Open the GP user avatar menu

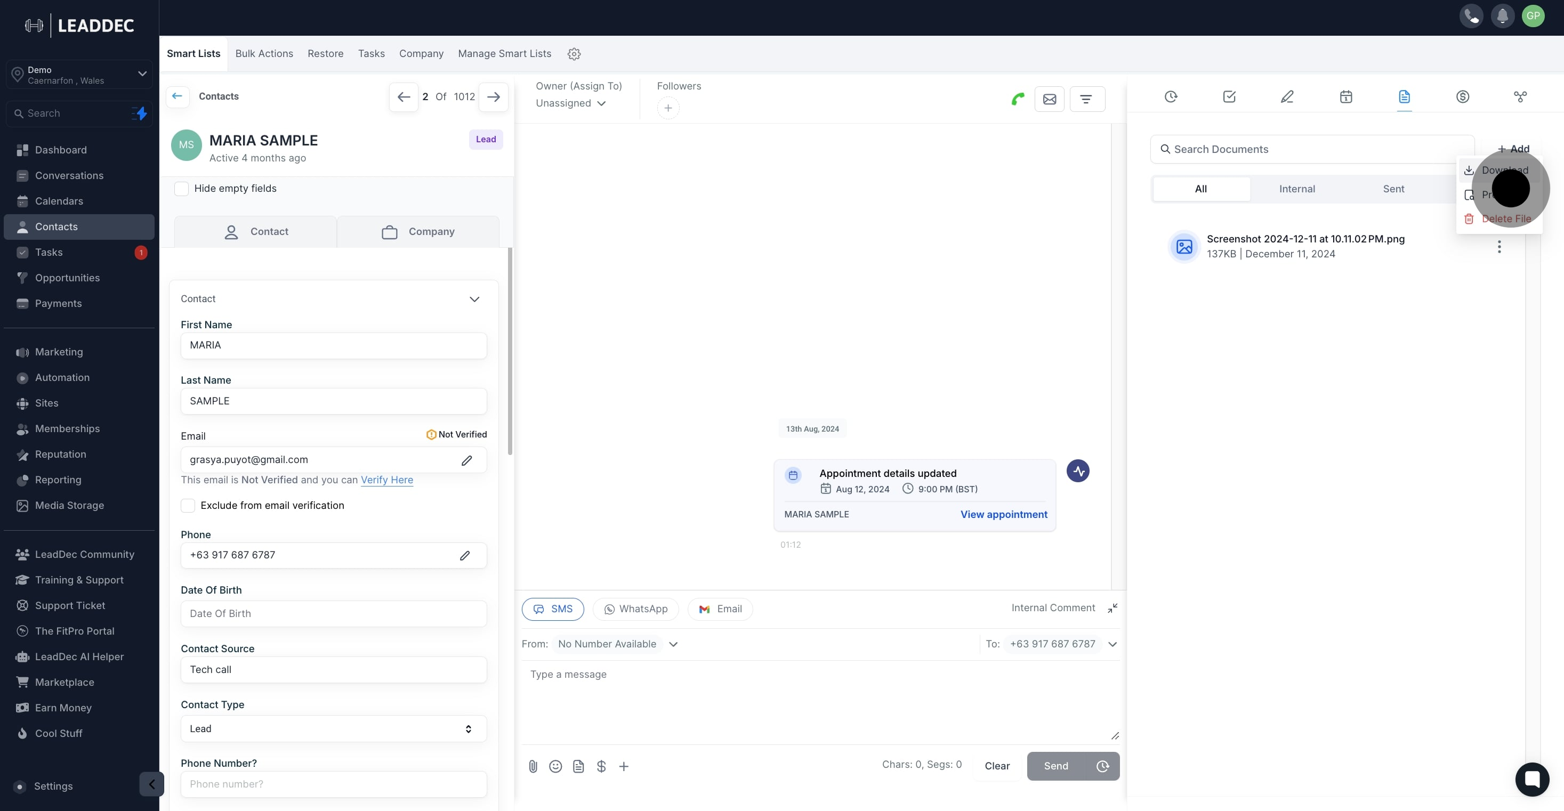coord(1533,16)
